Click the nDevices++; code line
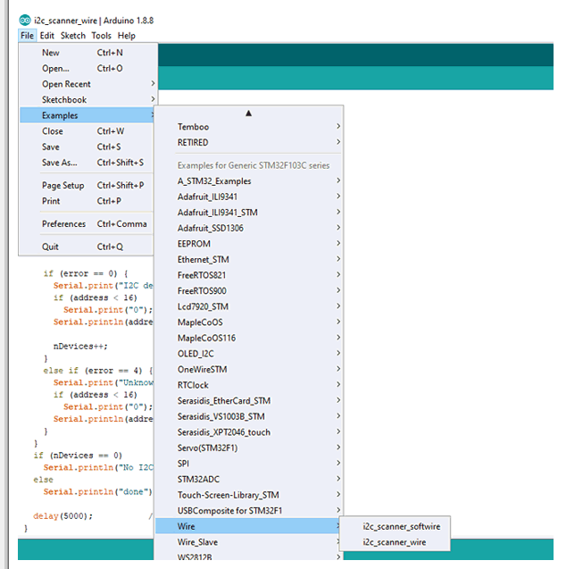 (x=80, y=347)
